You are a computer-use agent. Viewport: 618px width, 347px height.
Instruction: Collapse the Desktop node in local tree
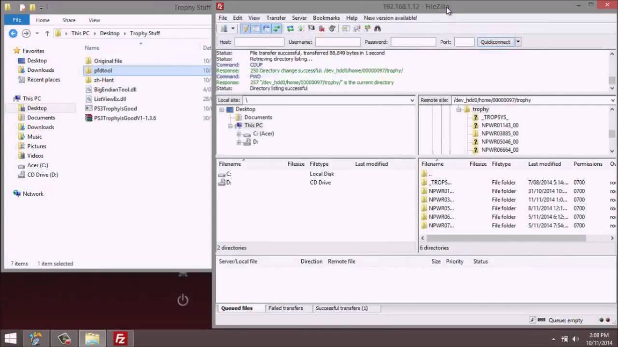222,109
